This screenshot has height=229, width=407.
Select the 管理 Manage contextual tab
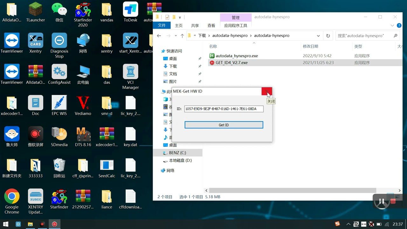click(x=236, y=17)
